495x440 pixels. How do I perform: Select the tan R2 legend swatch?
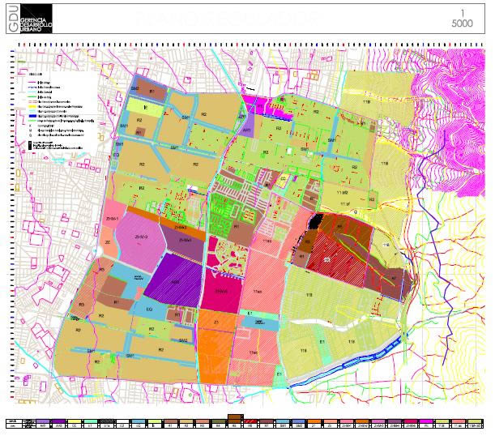click(x=186, y=421)
